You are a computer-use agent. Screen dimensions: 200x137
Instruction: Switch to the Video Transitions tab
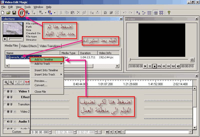tap(50, 46)
